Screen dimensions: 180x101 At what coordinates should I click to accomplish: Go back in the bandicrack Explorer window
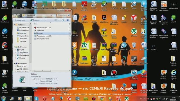(15, 15)
